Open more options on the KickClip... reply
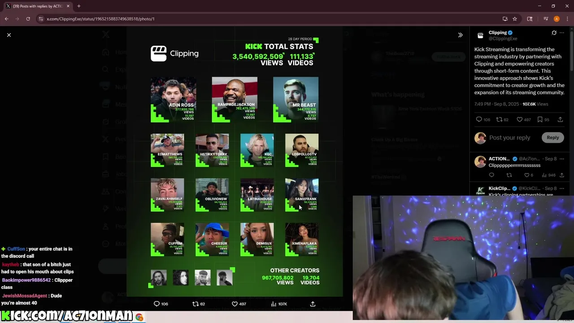 pyautogui.click(x=562, y=188)
